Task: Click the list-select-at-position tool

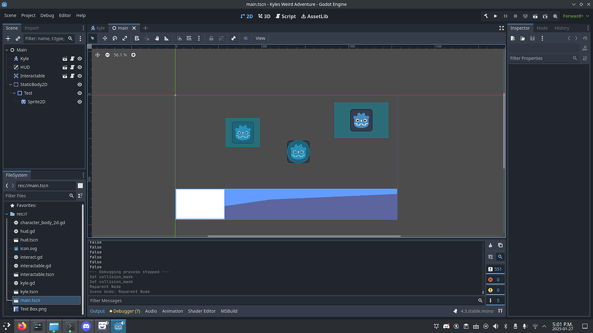Action: [x=137, y=38]
